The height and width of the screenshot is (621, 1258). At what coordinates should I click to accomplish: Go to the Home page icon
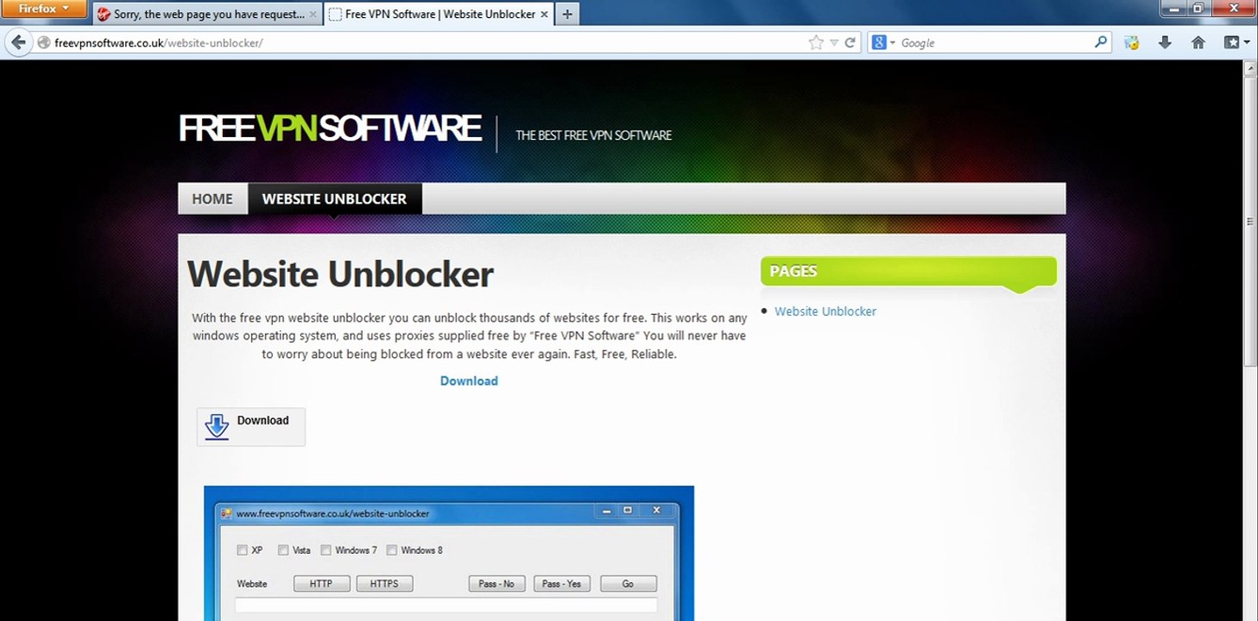pos(1198,42)
